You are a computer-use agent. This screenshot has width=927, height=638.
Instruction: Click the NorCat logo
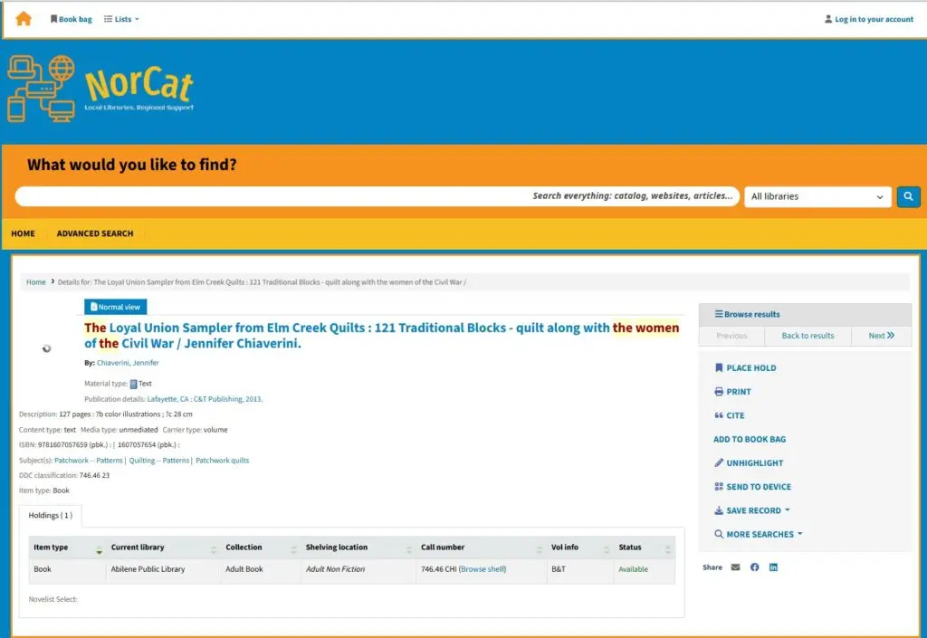tap(100, 89)
